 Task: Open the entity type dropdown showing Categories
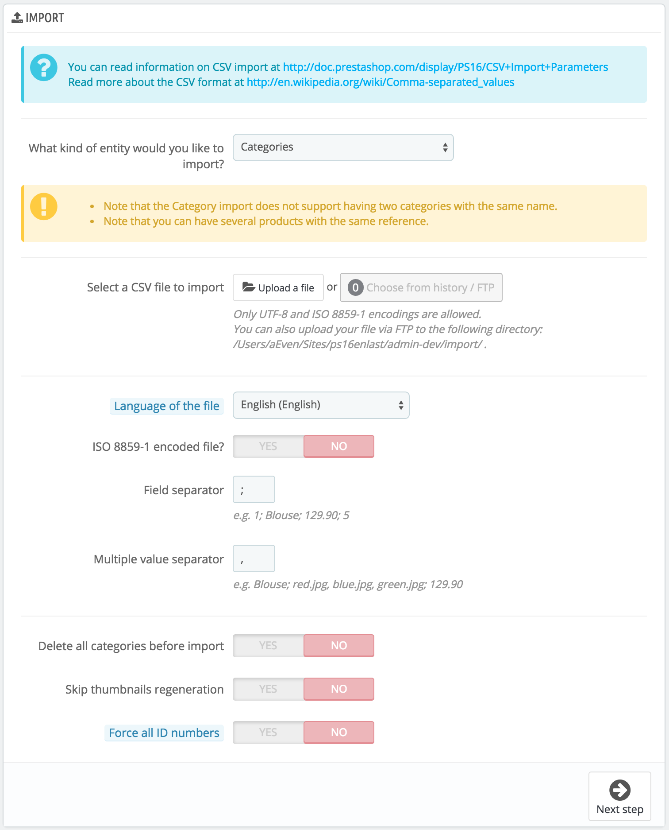tap(343, 147)
